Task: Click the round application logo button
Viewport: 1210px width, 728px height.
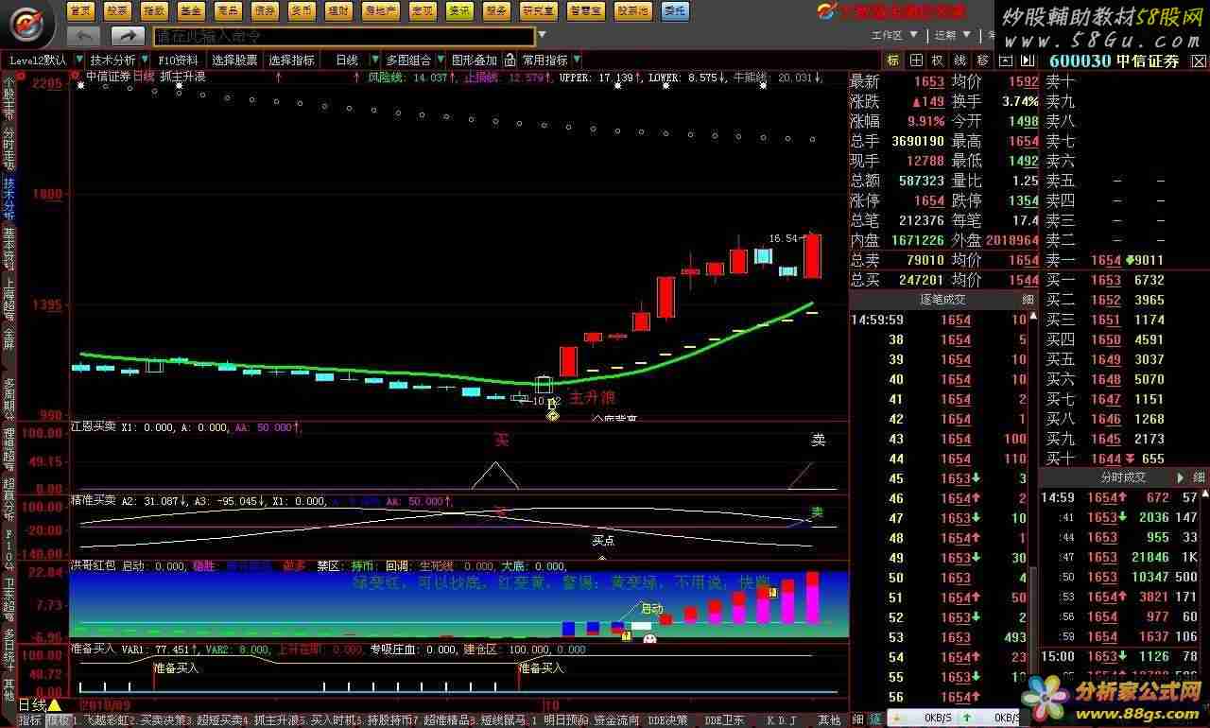Action: 28,23
